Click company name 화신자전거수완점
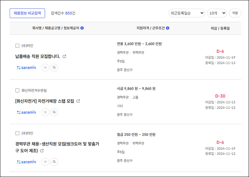 point(34,90)
